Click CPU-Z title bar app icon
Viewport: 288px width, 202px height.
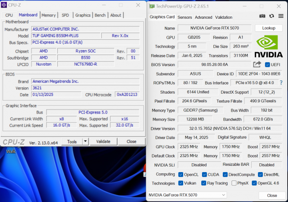4,5
